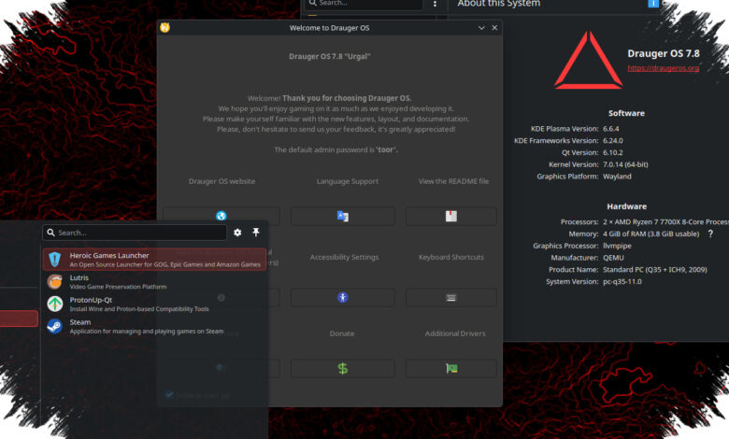Click the Drauger OS triangle logo
The image size is (729, 439).
tap(588, 60)
